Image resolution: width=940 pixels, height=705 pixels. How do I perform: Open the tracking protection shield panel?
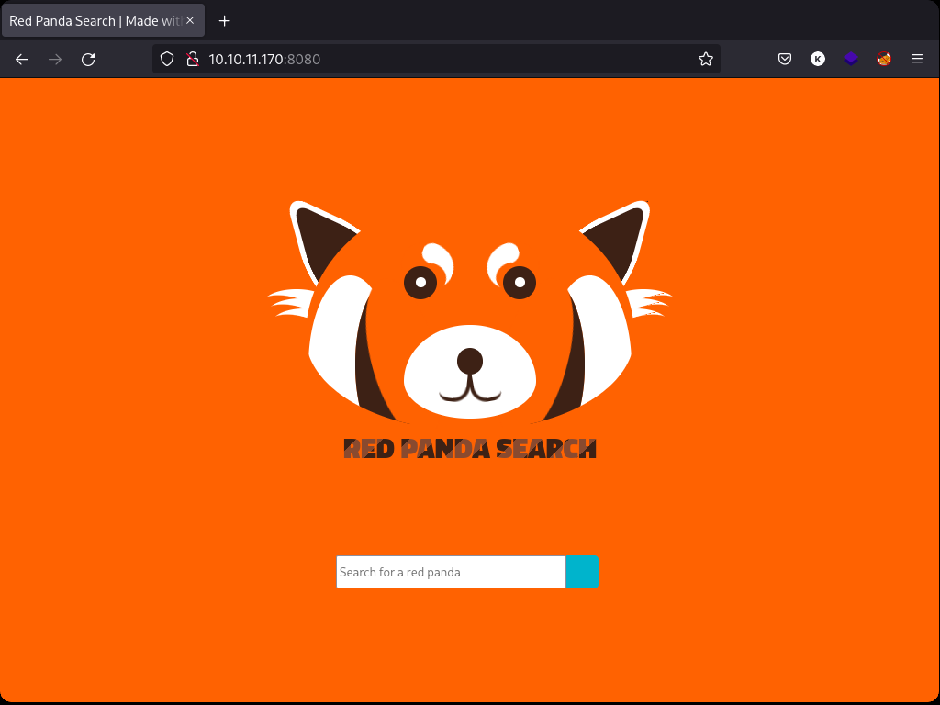(166, 59)
